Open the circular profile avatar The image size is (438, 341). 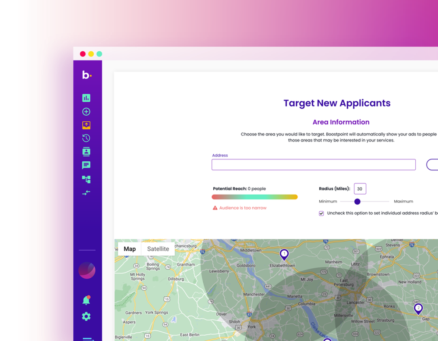pos(86,270)
